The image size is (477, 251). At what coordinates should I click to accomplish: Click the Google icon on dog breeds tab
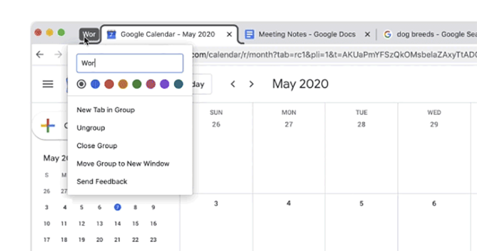click(x=388, y=35)
